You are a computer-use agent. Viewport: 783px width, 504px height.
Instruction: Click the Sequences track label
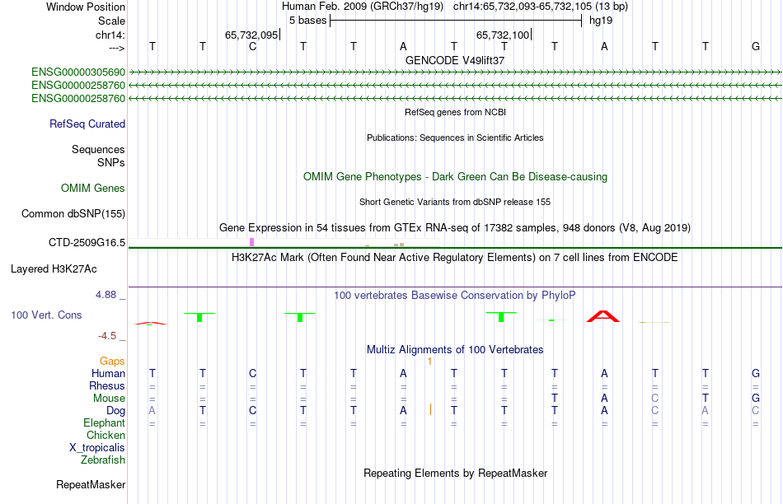[98, 149]
